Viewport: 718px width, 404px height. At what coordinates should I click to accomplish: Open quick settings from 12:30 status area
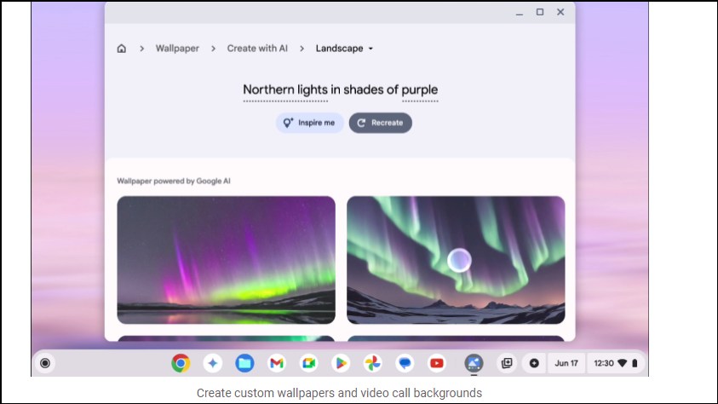coord(616,363)
